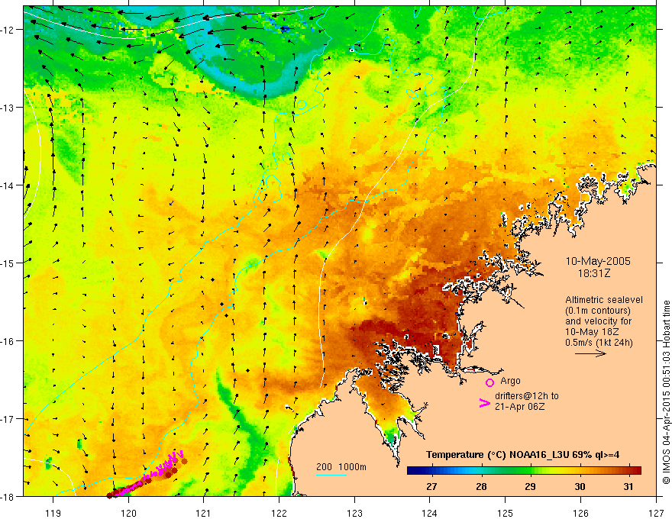Click the '10-May 18Z' velocity date text

(x=591, y=332)
